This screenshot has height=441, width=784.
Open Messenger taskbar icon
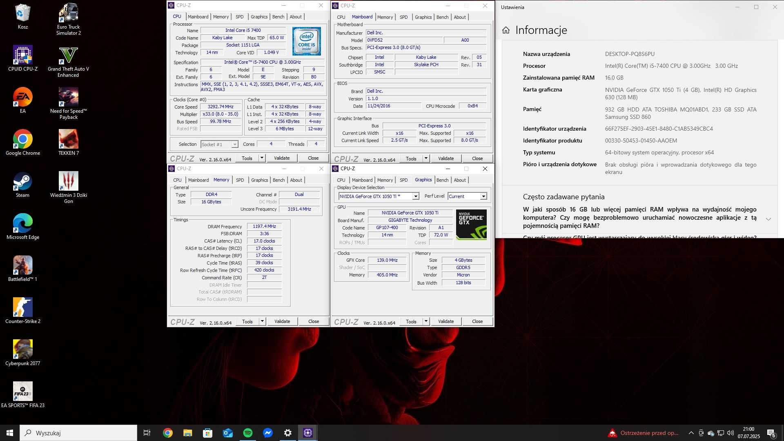tap(267, 433)
